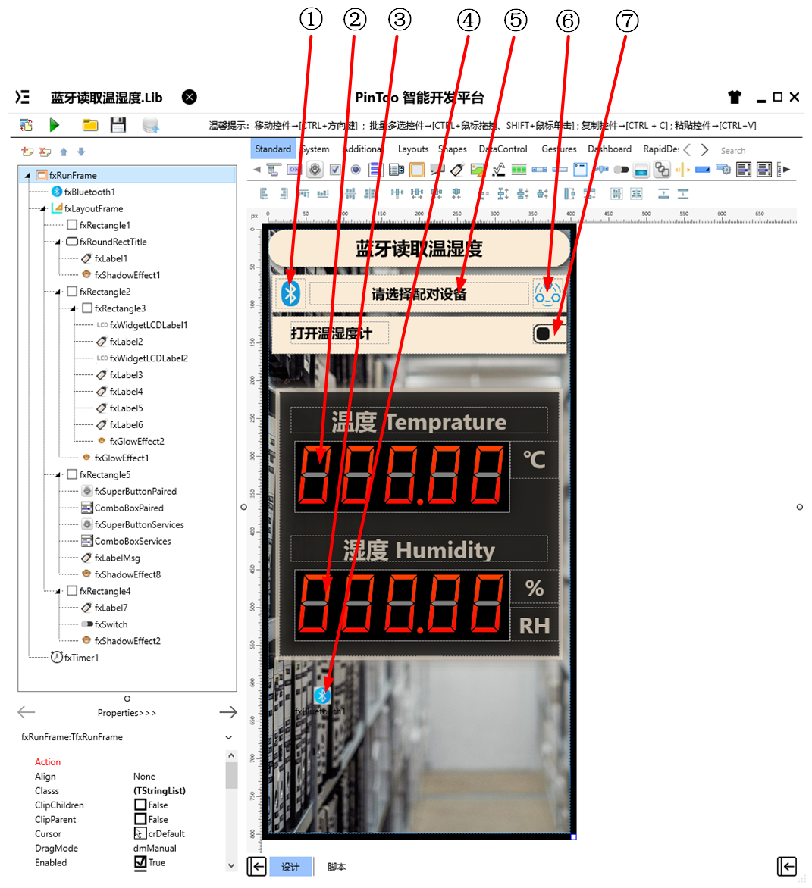Collapse the fxRunFrame tree node
This screenshot has height=888, width=812.
27,176
